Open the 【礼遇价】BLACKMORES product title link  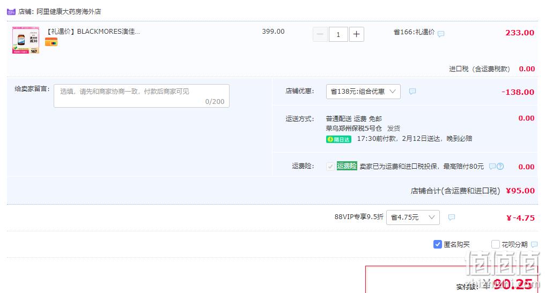(93, 32)
